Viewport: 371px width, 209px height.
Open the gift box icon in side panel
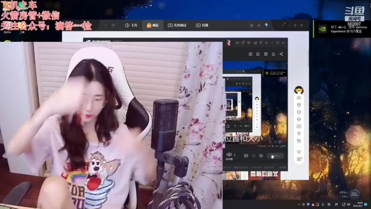pyautogui.click(x=299, y=105)
